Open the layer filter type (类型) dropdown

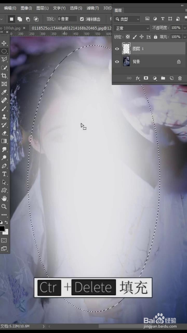click(x=127, y=19)
